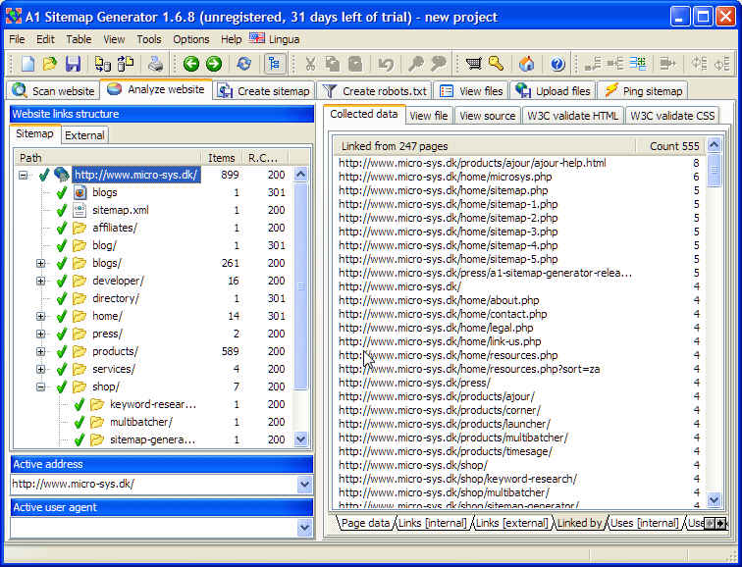Image resolution: width=742 pixels, height=567 pixels.
Task: Click the scissors cut icon
Action: tap(310, 64)
